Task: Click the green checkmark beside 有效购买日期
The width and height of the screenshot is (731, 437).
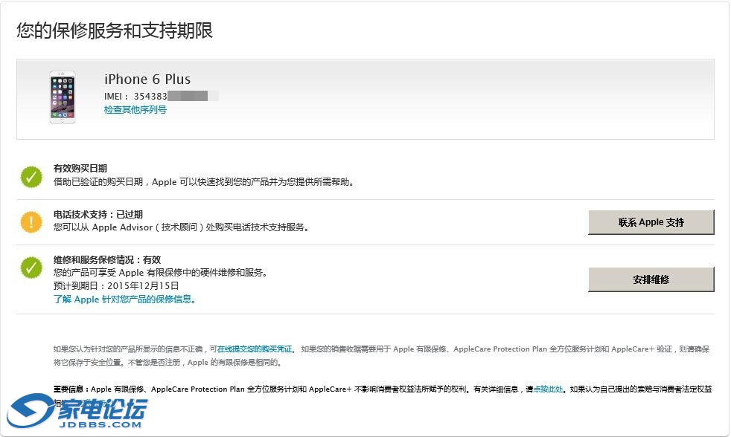Action: click(x=31, y=176)
